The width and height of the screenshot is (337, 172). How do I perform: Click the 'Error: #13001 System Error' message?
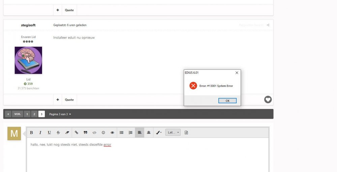[x=216, y=86]
